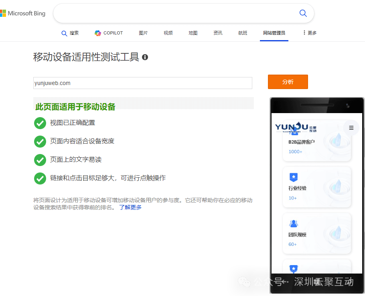Click the 行业经验 label in preview
The width and height of the screenshot is (365, 296).
point(298,188)
